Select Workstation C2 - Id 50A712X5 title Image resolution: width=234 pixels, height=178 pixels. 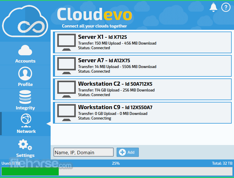pos(115,84)
